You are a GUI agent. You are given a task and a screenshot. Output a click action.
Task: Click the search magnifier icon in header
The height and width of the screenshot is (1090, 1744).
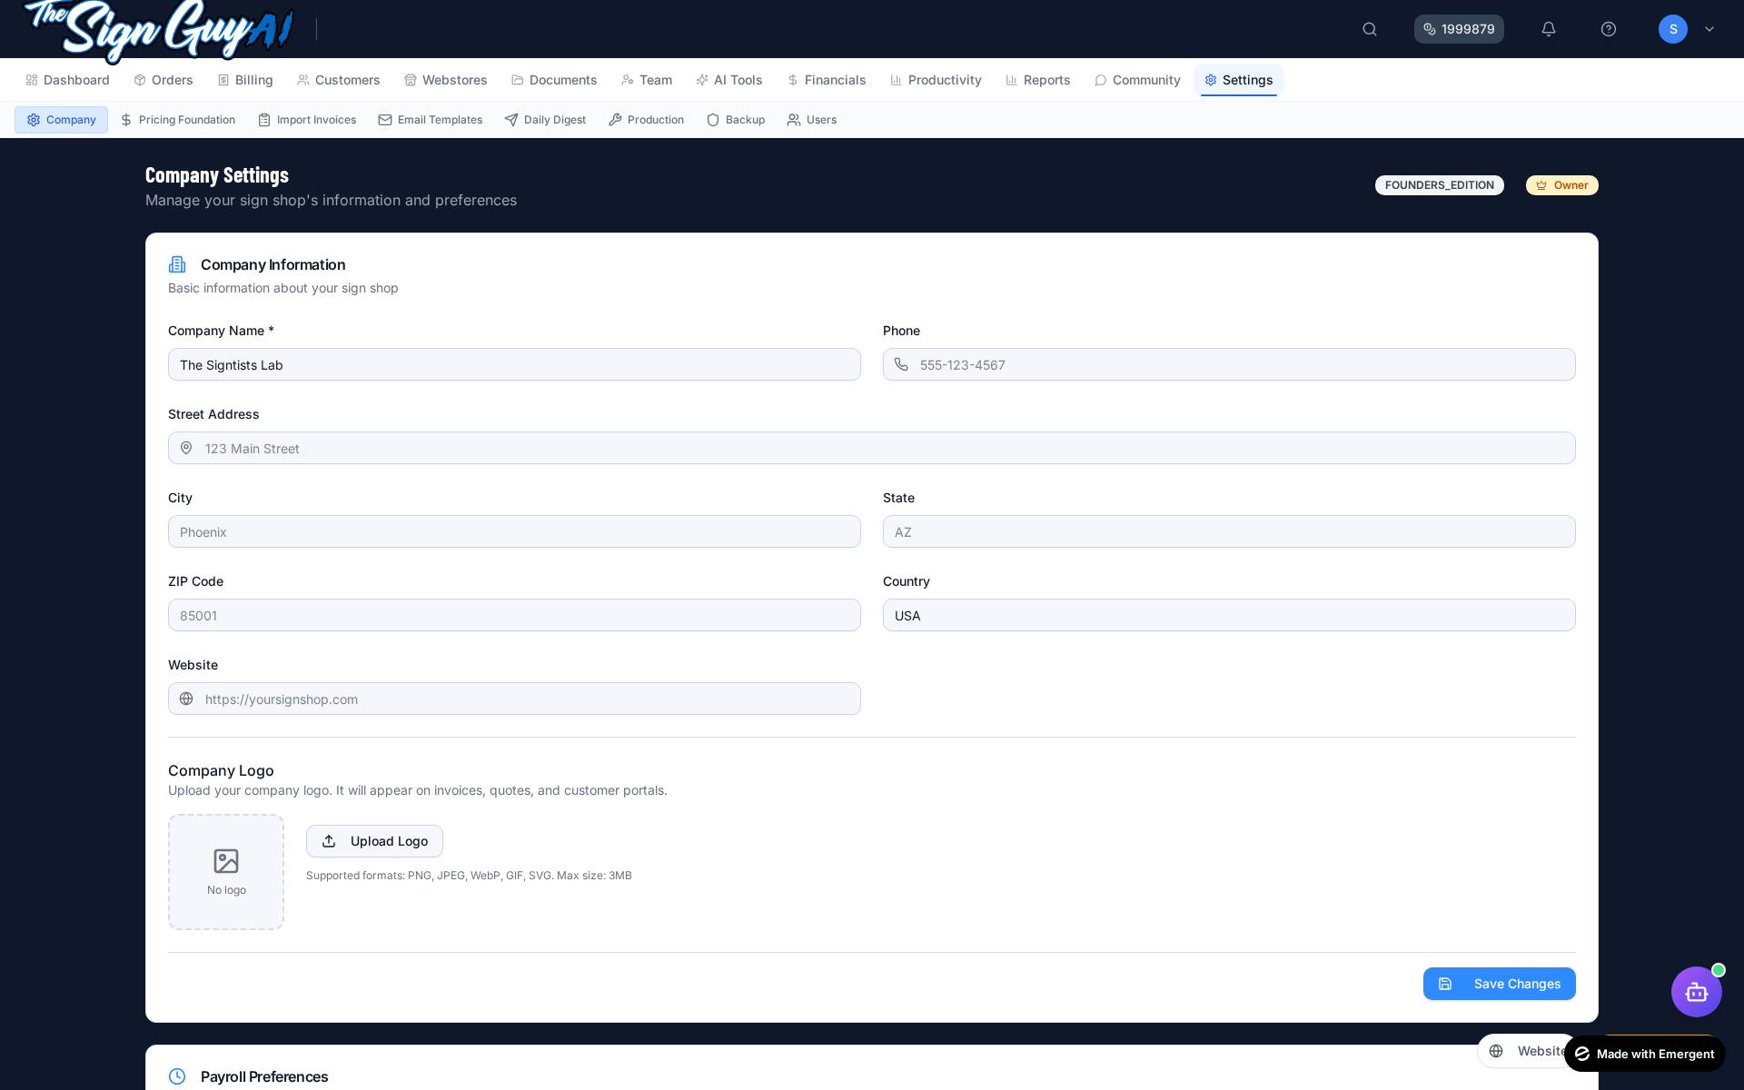pos(1370,29)
